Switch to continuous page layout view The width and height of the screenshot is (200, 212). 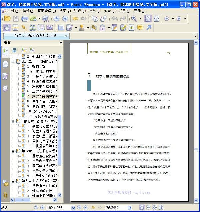(x=148, y=207)
